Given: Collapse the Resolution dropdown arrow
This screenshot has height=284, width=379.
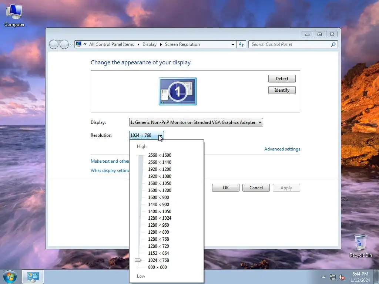Looking at the screenshot, I should click(161, 135).
